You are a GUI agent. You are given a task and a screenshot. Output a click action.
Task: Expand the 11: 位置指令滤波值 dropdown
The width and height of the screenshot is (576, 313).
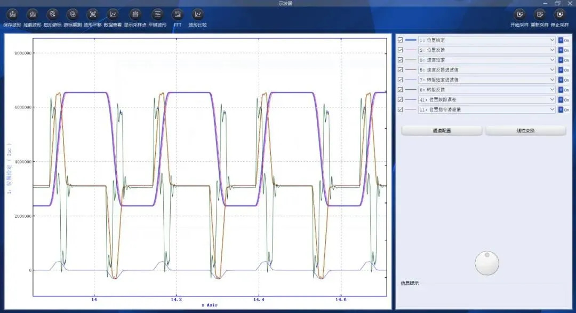pos(551,109)
